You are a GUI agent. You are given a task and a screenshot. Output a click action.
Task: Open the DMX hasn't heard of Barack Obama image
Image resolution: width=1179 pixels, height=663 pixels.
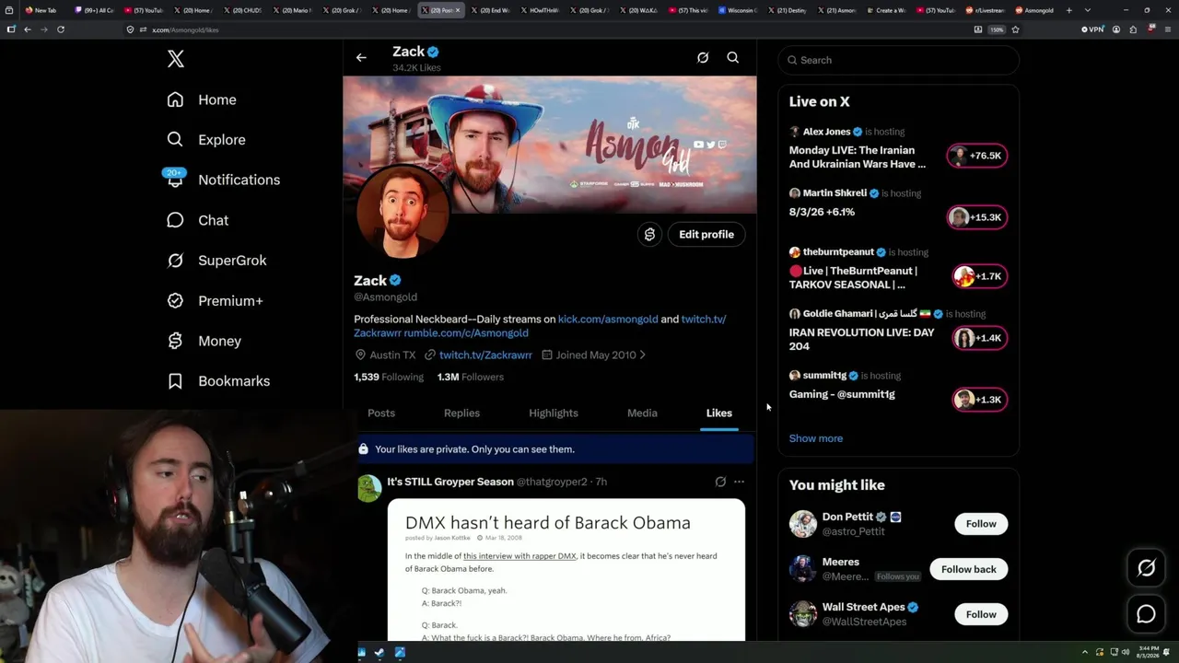(566, 570)
